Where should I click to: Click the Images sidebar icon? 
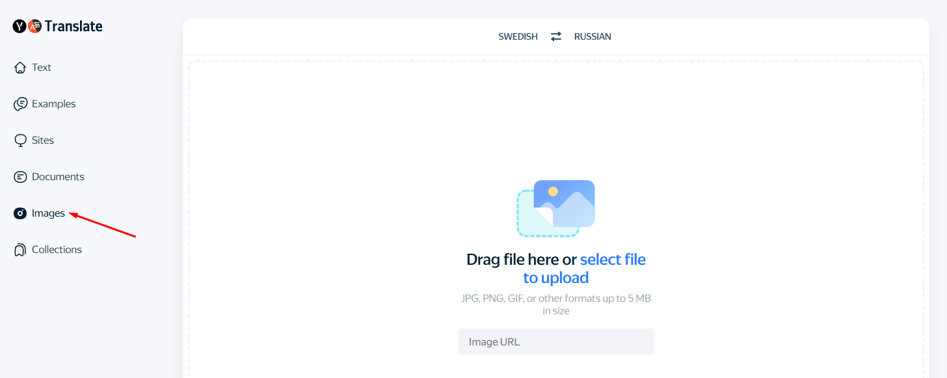20,213
